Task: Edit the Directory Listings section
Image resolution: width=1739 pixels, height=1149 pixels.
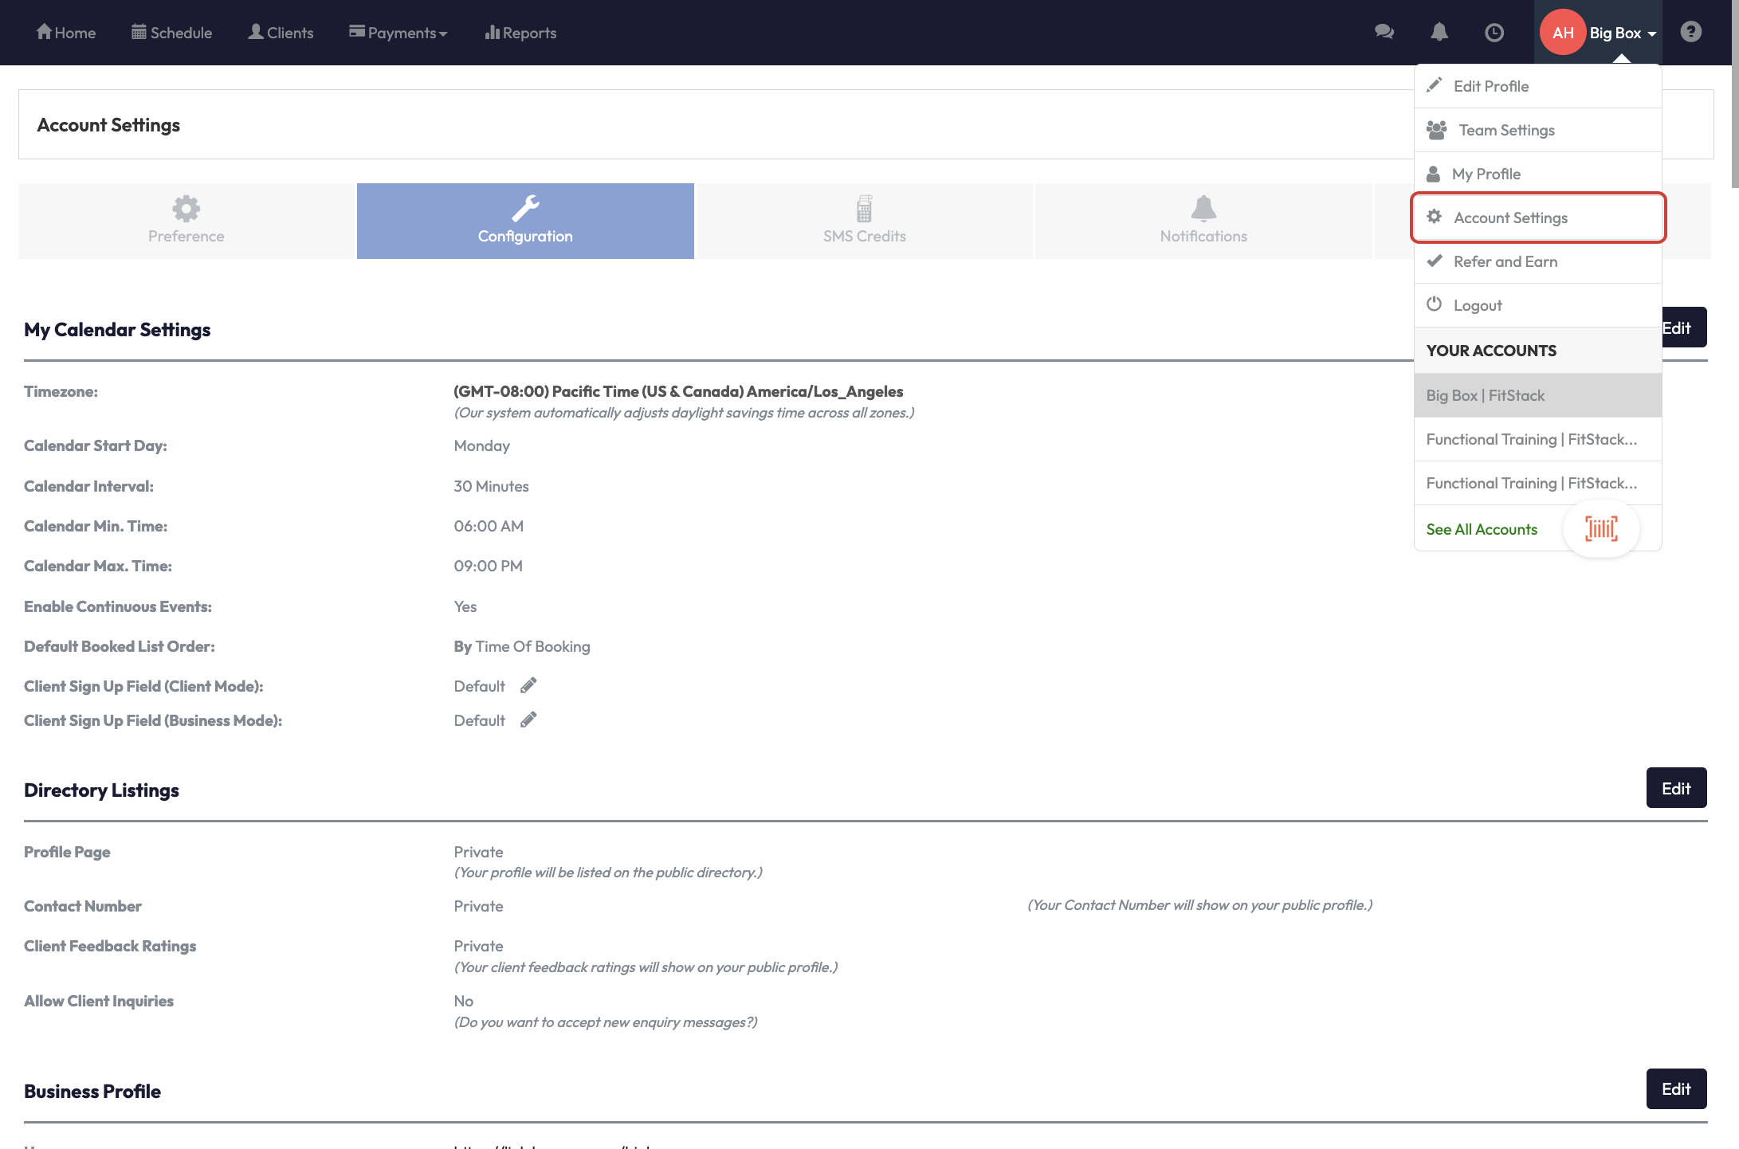Action: 1675,788
